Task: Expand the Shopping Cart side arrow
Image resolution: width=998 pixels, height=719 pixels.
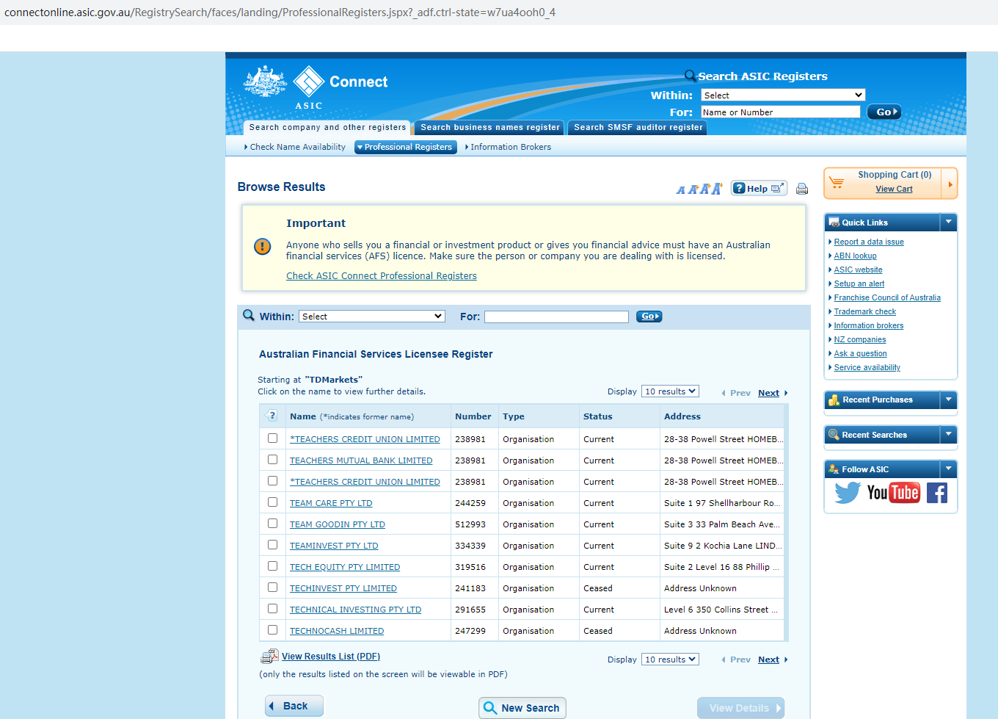Action: pyautogui.click(x=950, y=184)
